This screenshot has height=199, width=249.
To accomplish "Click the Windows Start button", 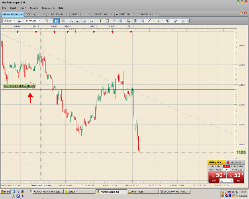I will (x=6, y=191).
